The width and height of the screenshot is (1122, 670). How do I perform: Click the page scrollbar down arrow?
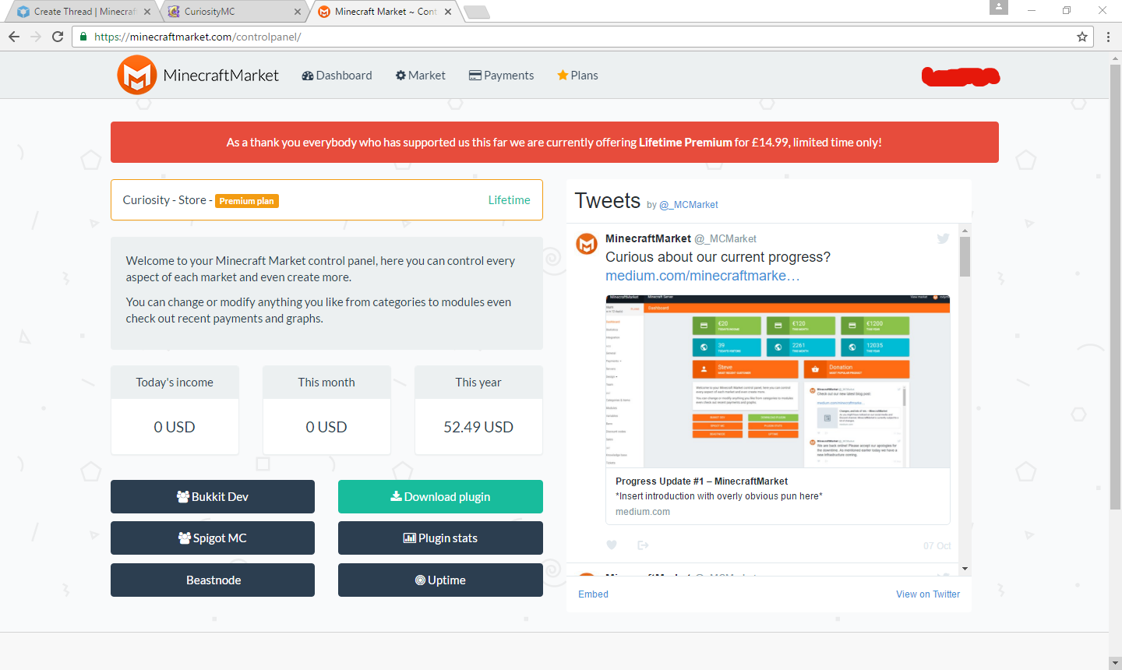click(x=1115, y=663)
